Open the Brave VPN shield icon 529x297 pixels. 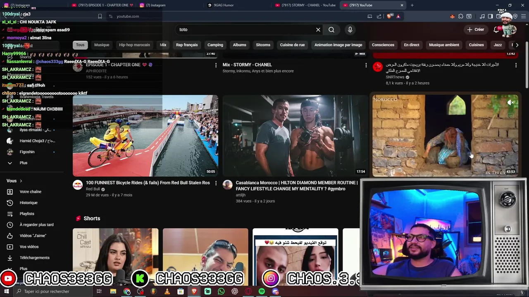(x=515, y=16)
